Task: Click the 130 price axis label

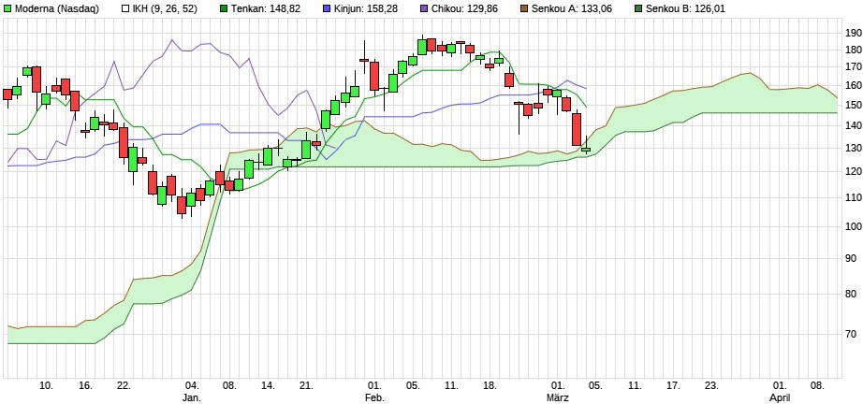Action: point(853,148)
